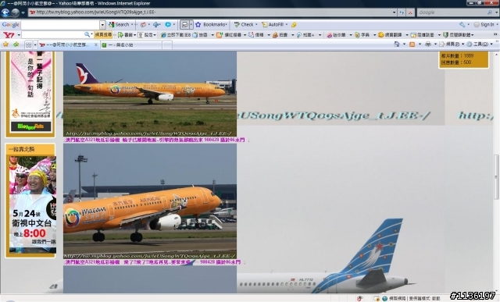This screenshot has width=500, height=302.
Task: Go back with the browser Back button
Action: click(x=5, y=12)
